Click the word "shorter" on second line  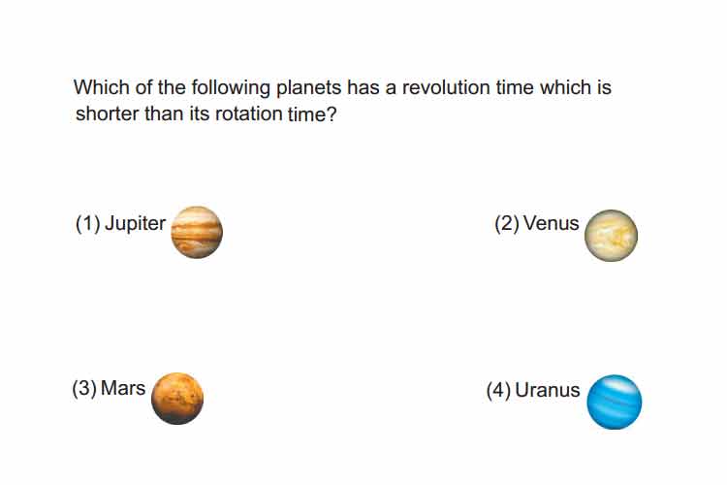tap(108, 113)
